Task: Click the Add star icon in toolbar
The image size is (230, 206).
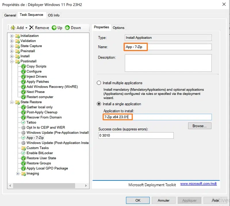Action: [13, 28]
